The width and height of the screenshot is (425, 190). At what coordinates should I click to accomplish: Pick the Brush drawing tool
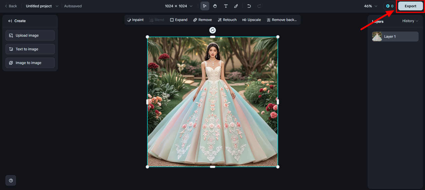236,6
